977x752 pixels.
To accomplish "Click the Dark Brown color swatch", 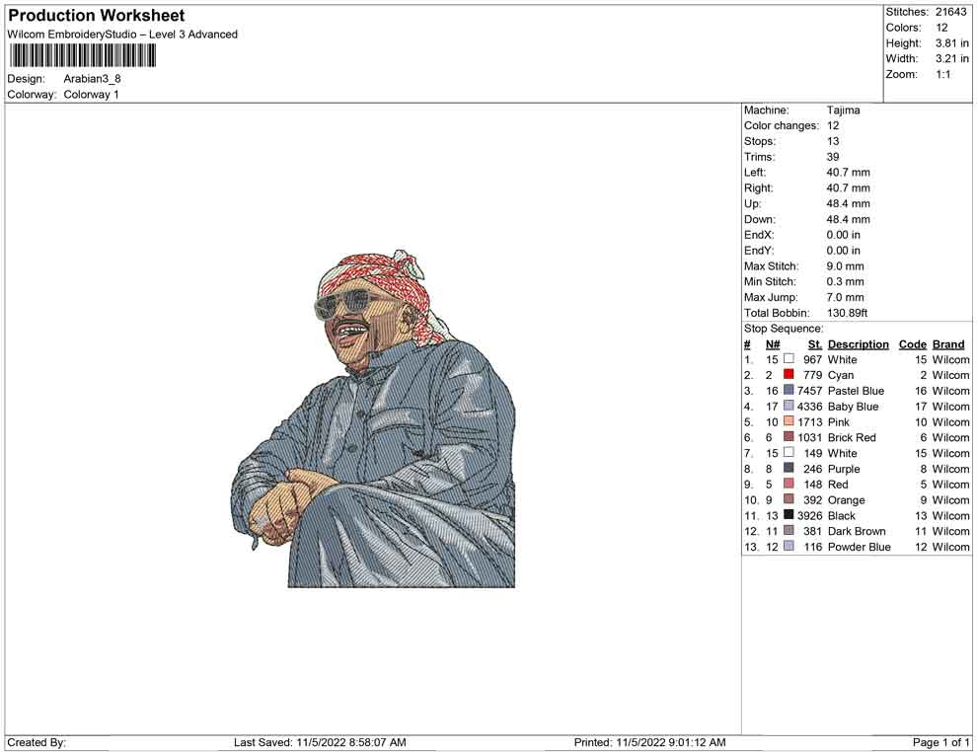I will (789, 530).
